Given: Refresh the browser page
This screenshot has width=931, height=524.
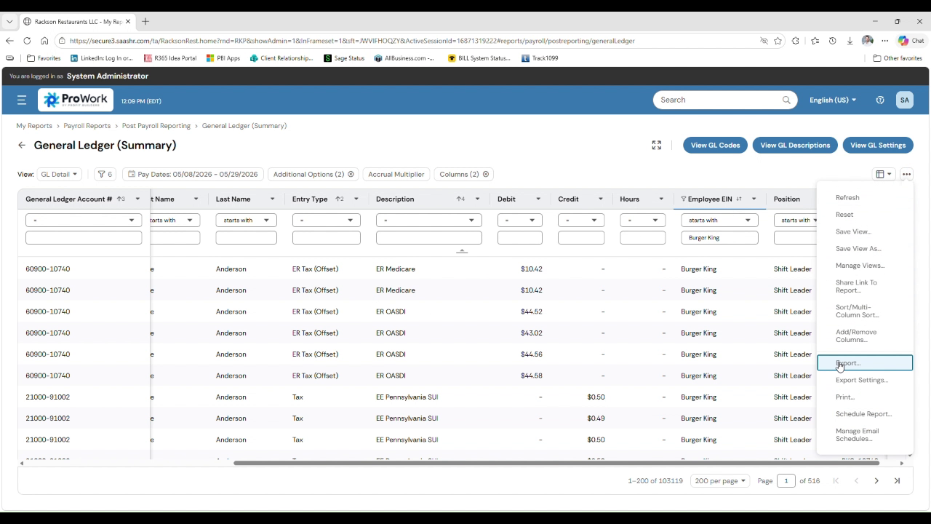Looking at the screenshot, I should point(27,41).
